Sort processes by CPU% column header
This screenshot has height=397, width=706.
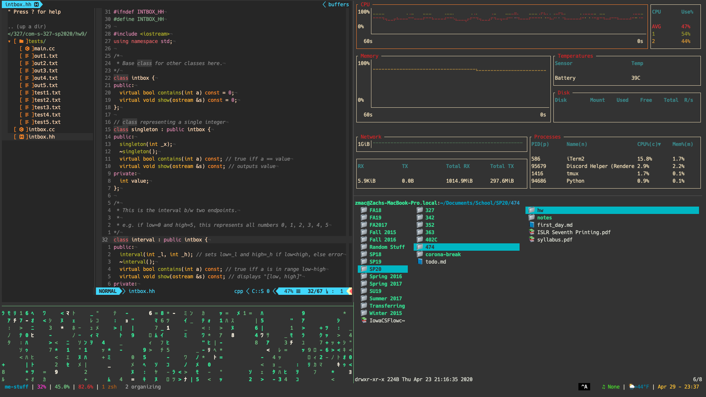649,144
